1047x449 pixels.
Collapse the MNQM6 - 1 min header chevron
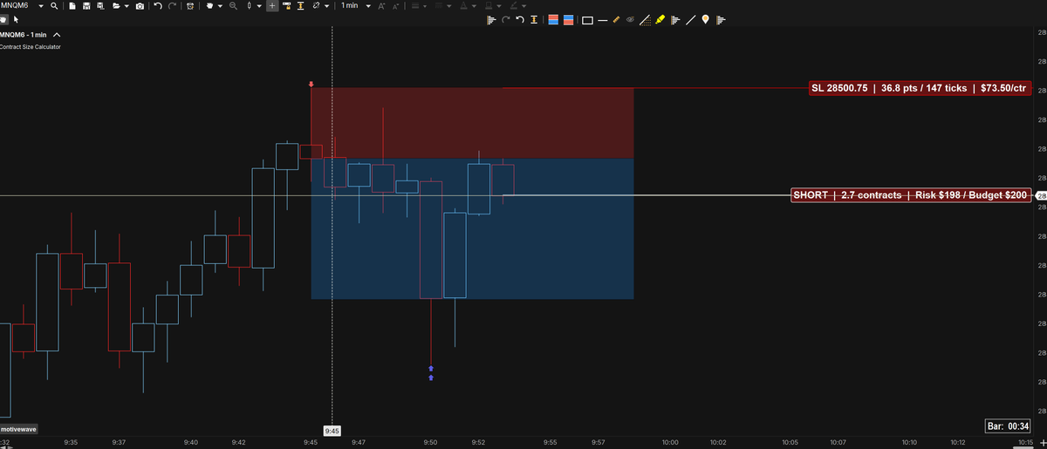tap(57, 34)
